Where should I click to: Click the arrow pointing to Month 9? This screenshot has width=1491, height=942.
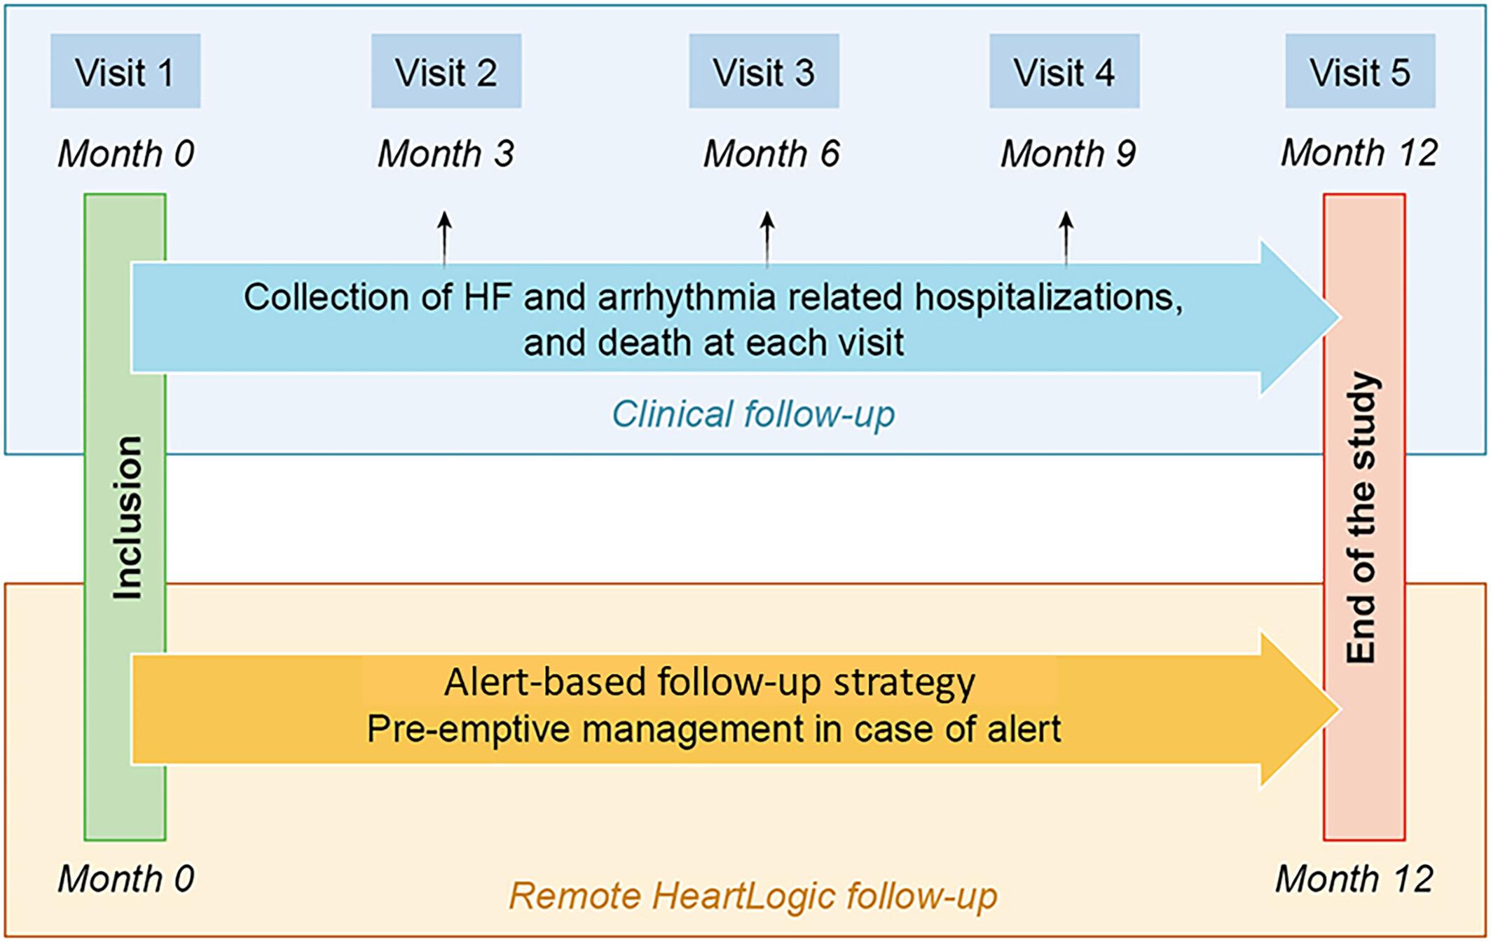pos(1066,238)
